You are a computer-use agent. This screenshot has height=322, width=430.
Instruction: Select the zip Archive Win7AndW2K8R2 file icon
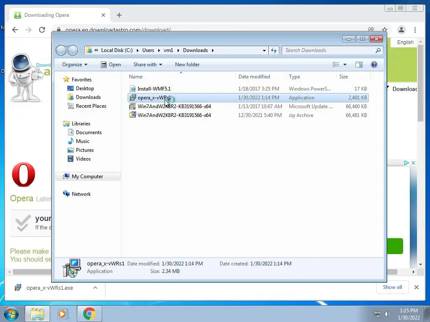pyautogui.click(x=133, y=115)
